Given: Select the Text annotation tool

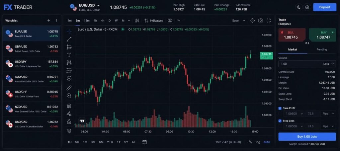Looking at the screenshot, I should (x=69, y=55).
